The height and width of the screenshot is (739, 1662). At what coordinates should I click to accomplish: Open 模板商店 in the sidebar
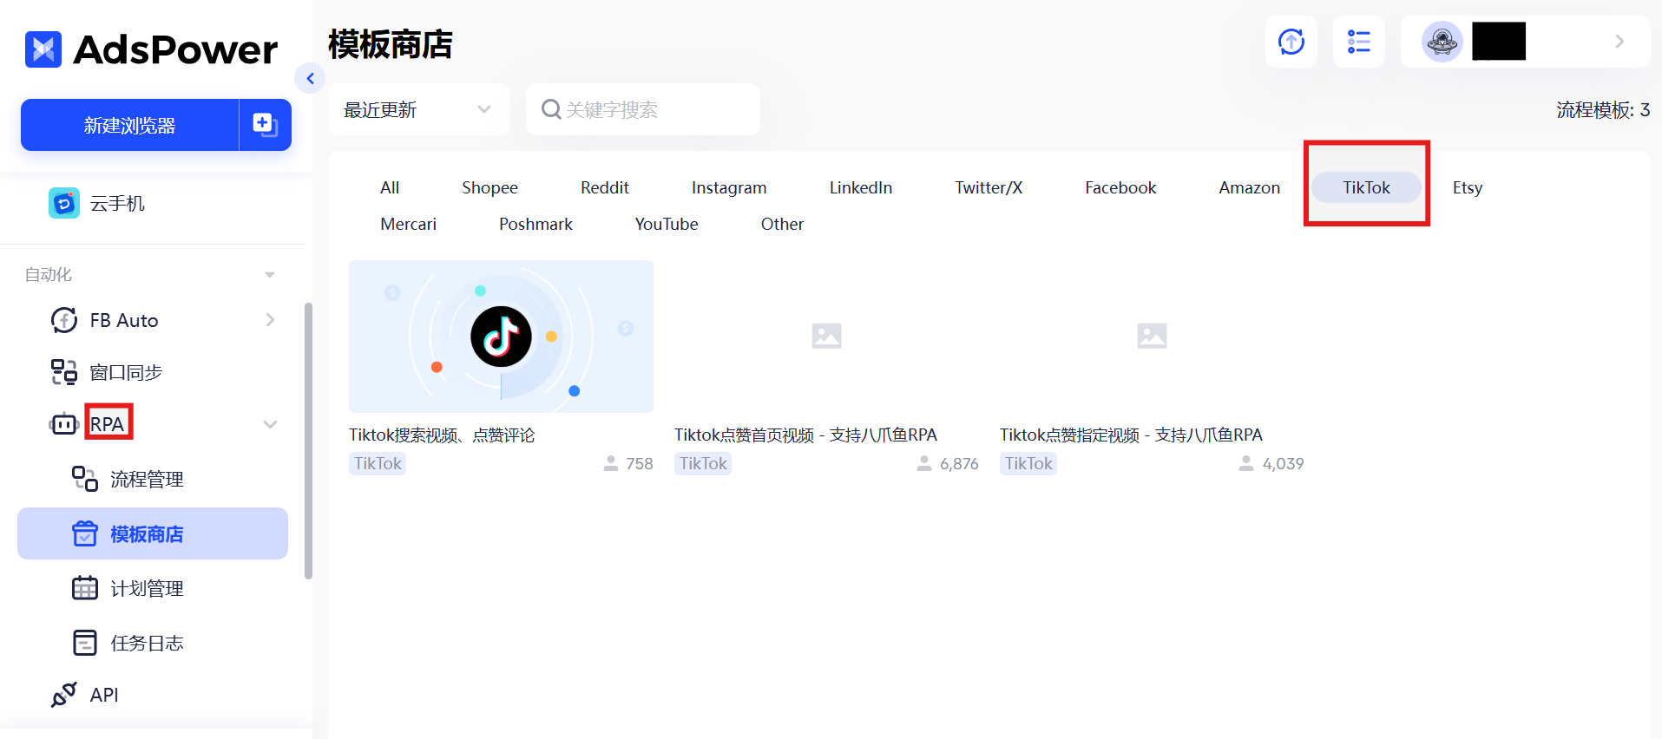point(153,533)
